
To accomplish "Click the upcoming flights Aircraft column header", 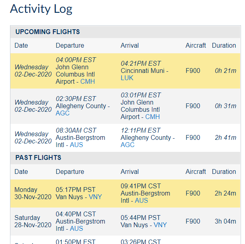I will click(x=196, y=46).
